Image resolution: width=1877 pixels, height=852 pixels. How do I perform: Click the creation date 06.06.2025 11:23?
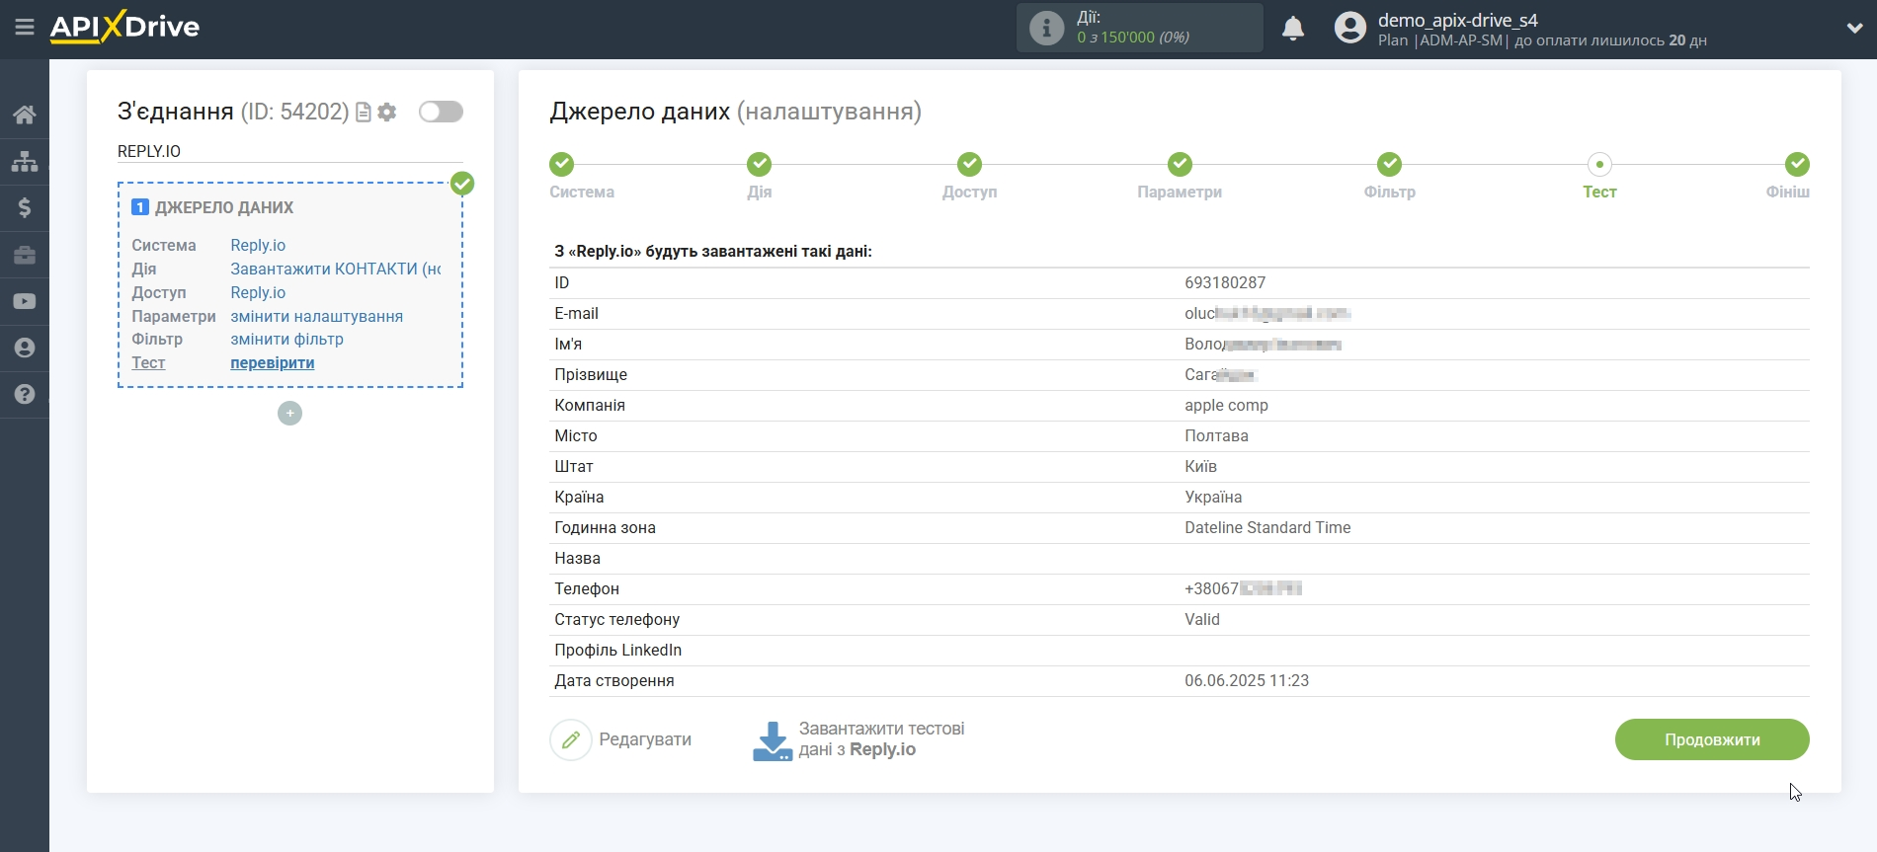[x=1247, y=680]
